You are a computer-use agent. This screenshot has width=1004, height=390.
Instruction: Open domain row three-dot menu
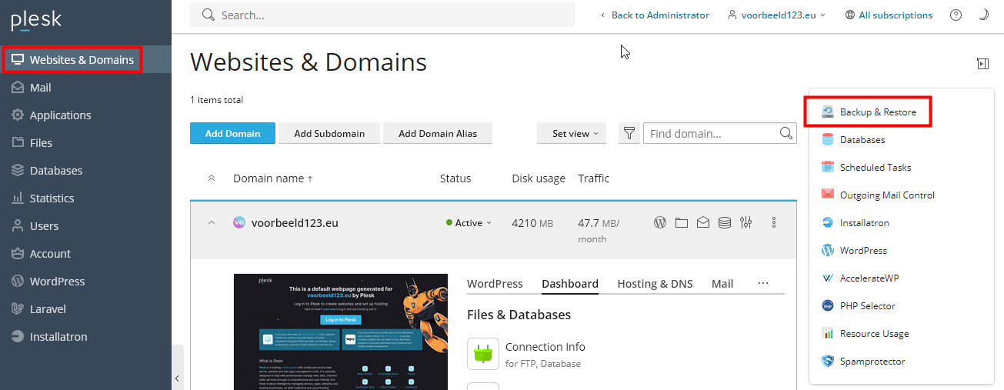(x=774, y=223)
